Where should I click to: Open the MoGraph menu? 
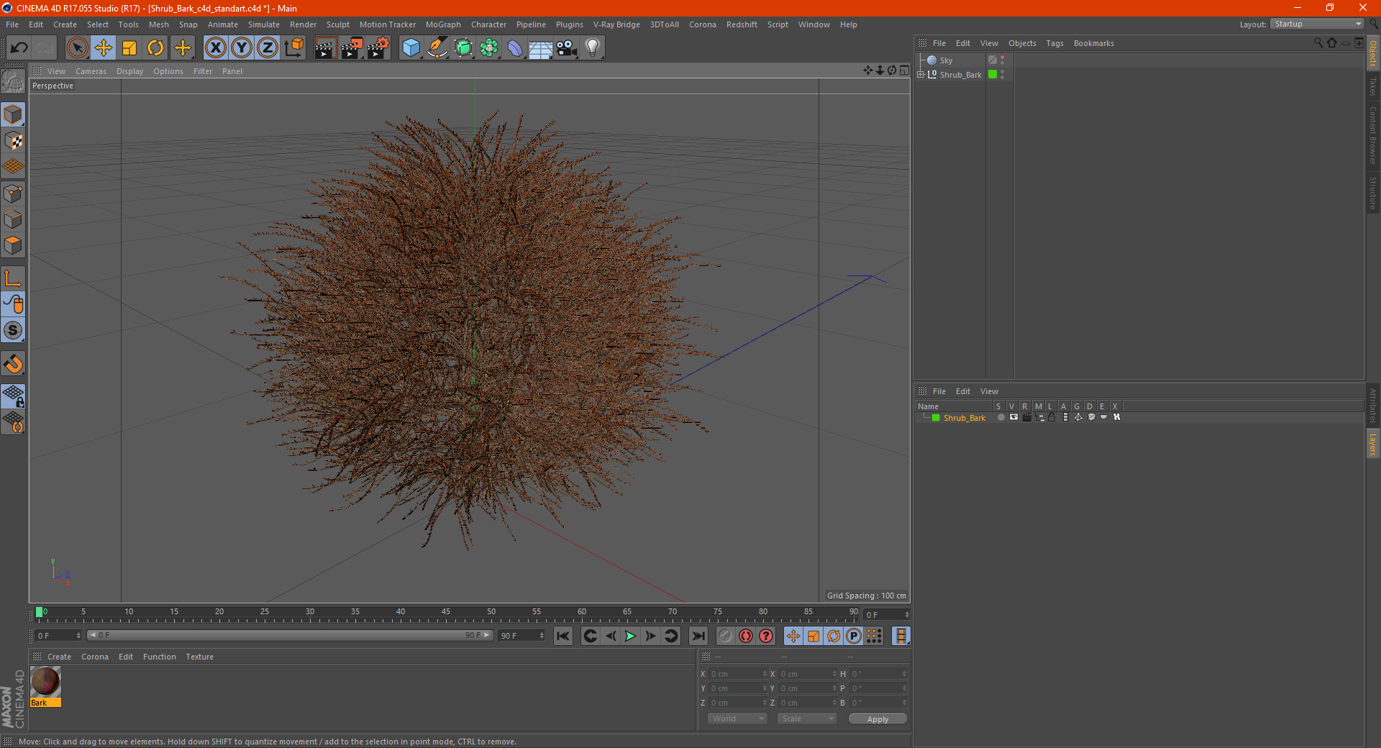point(443,24)
